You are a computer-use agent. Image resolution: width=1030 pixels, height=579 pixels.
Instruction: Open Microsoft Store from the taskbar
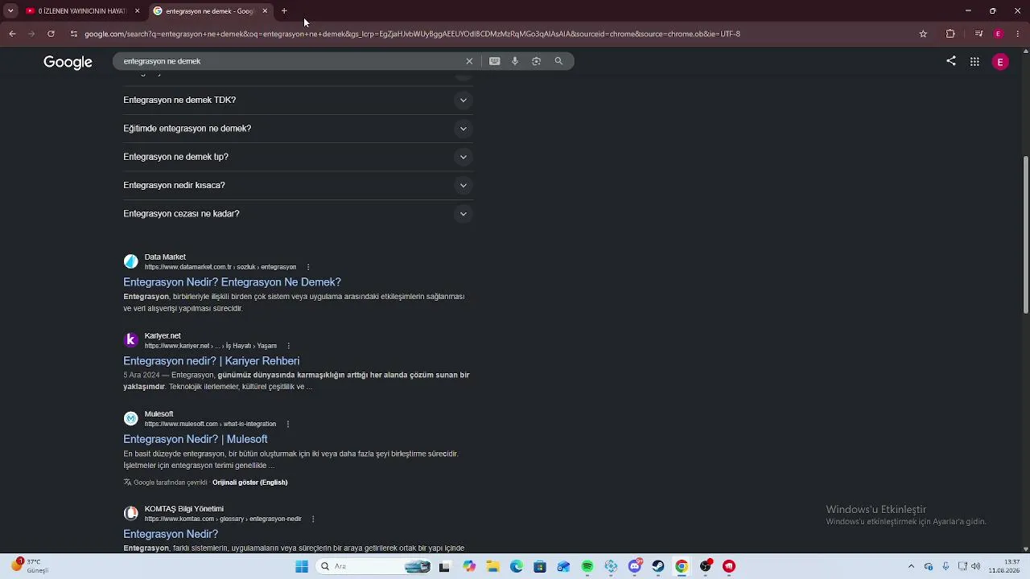pyautogui.click(x=540, y=566)
